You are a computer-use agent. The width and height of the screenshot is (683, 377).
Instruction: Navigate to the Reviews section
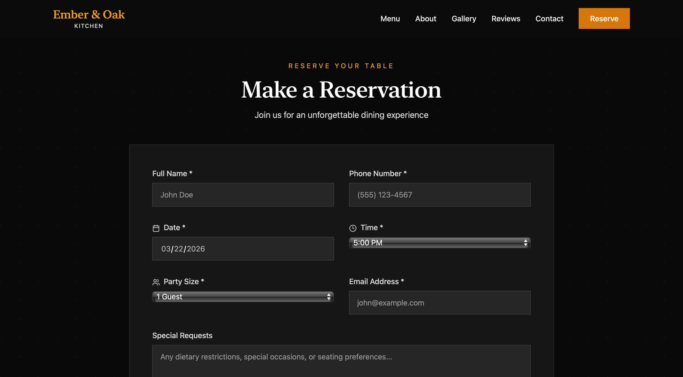pos(506,19)
